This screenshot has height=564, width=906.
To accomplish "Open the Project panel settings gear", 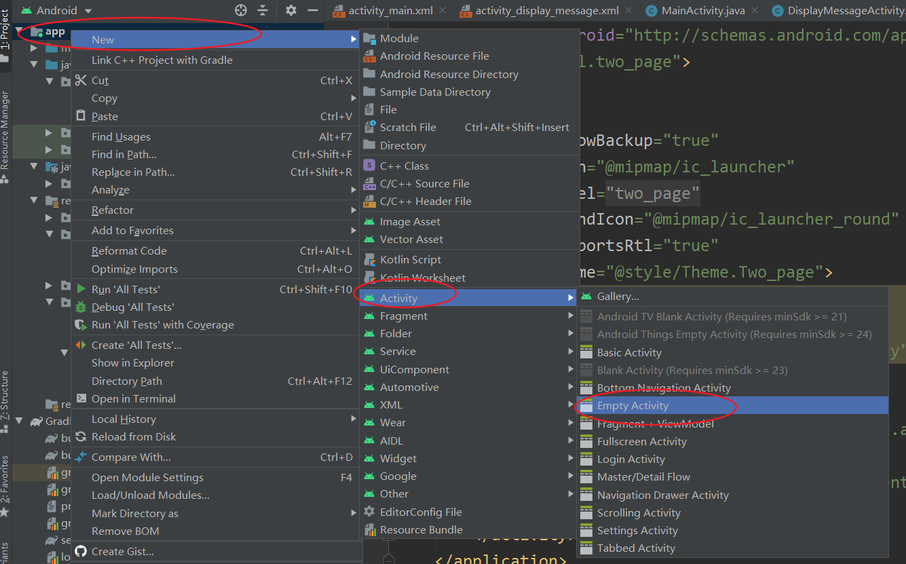I will tap(291, 10).
